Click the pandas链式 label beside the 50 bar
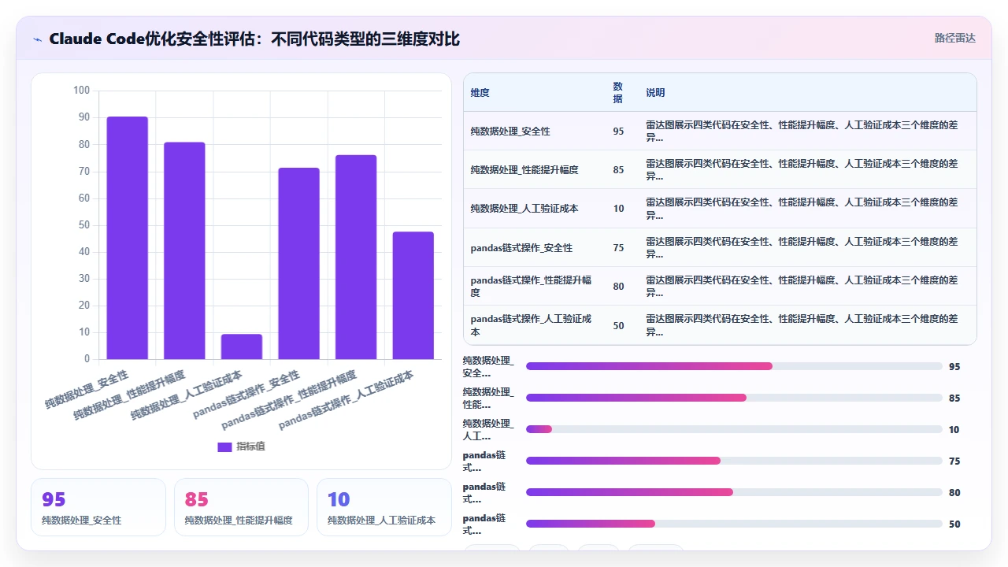This screenshot has width=1008, height=567. 484,524
